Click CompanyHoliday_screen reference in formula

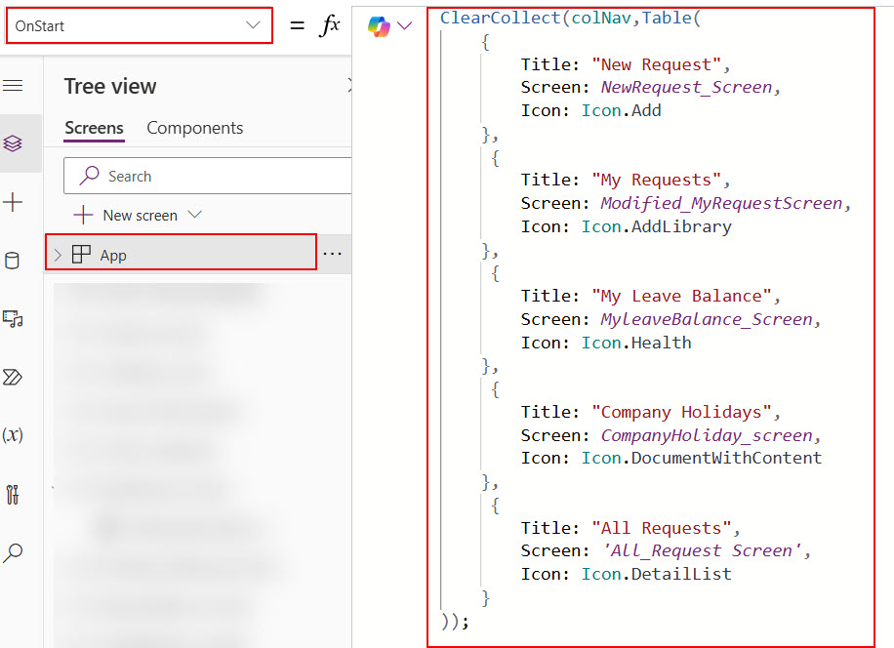tap(707, 435)
